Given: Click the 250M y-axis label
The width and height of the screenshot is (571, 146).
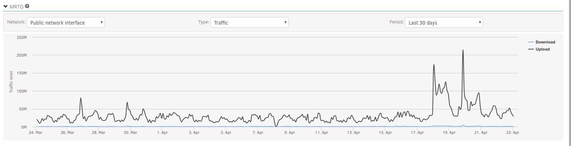Looking at the screenshot, I should [22, 37].
